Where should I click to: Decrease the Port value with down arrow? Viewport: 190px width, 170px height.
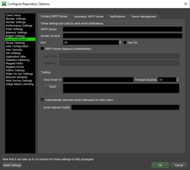(120, 44)
